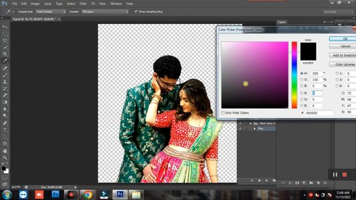Select the Rectangular Marquee tool
356x200 pixels.
(x=5, y=33)
